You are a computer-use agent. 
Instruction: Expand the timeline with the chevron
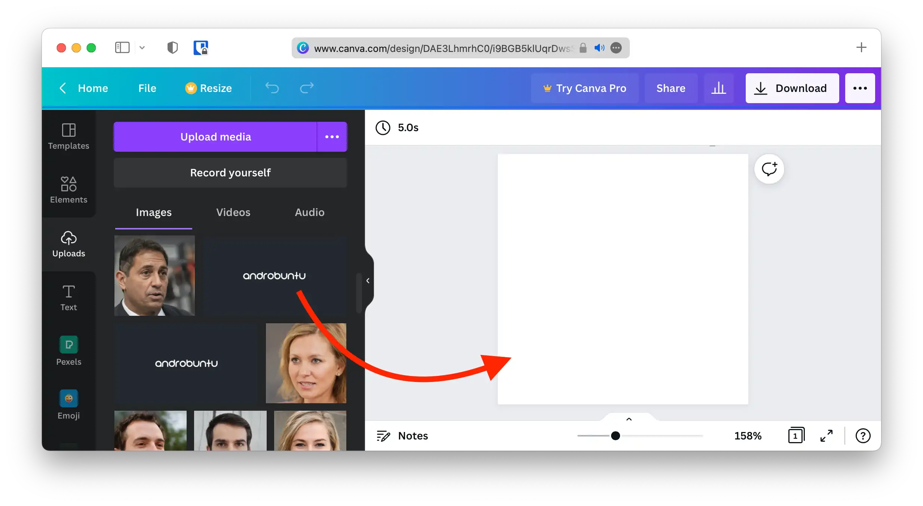[628, 419]
